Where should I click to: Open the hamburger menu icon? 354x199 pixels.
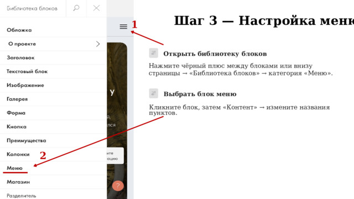(123, 27)
